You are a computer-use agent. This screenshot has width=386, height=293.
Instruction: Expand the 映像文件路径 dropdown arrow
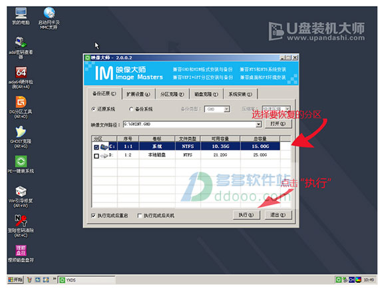coord(258,125)
